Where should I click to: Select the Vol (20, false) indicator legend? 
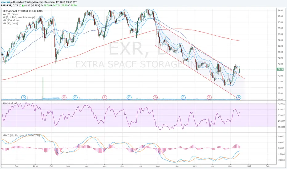(x=10, y=14)
